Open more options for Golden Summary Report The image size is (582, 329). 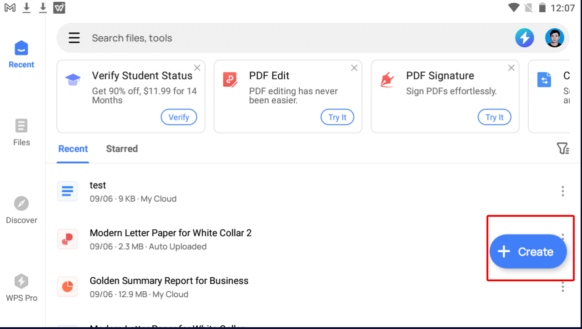click(x=562, y=287)
